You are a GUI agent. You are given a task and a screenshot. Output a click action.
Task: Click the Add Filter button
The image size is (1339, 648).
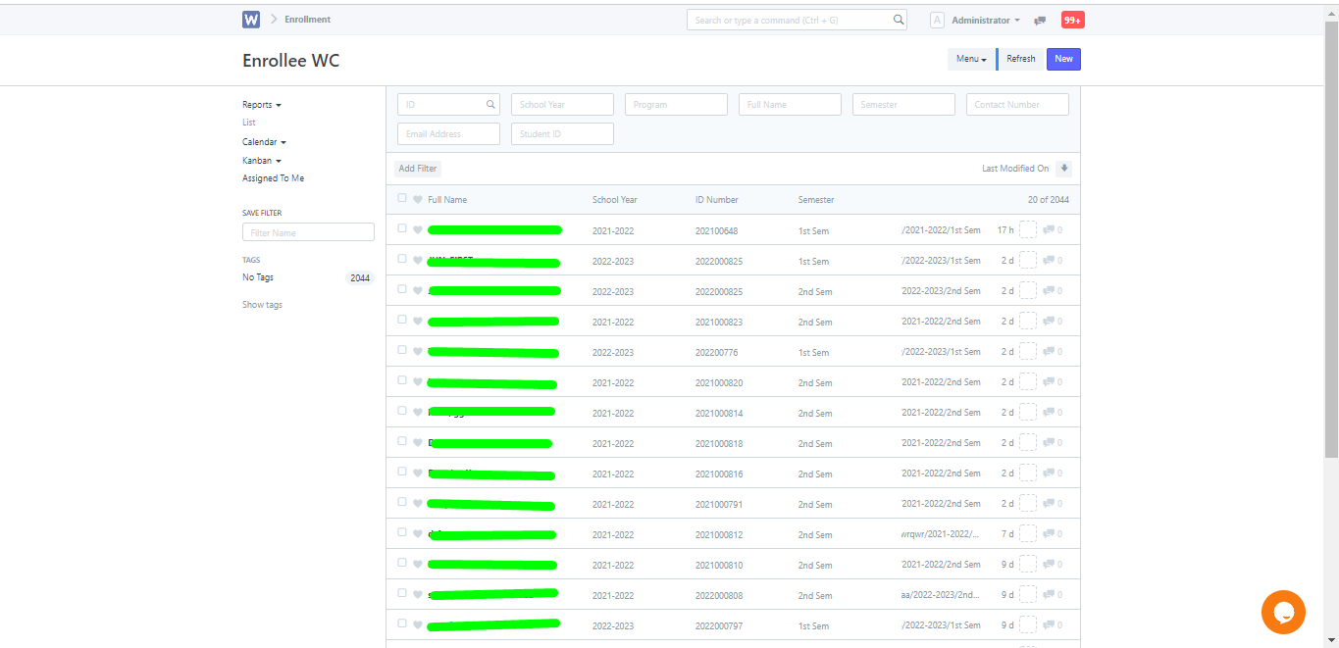tap(418, 169)
